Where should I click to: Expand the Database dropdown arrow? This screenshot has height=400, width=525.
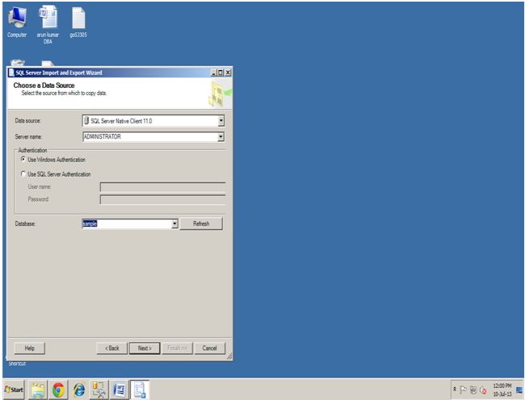(x=174, y=224)
